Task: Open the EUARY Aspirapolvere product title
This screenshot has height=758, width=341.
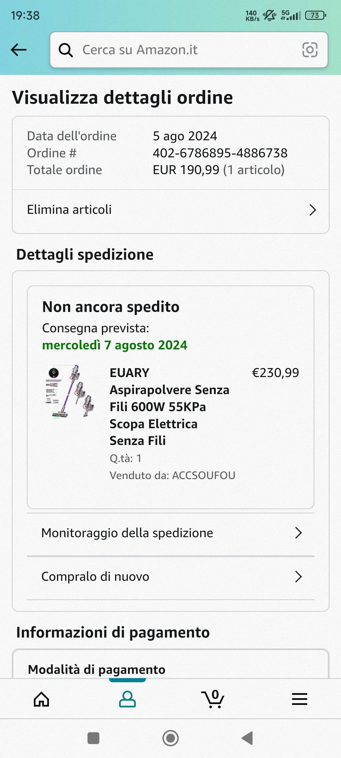Action: [169, 407]
